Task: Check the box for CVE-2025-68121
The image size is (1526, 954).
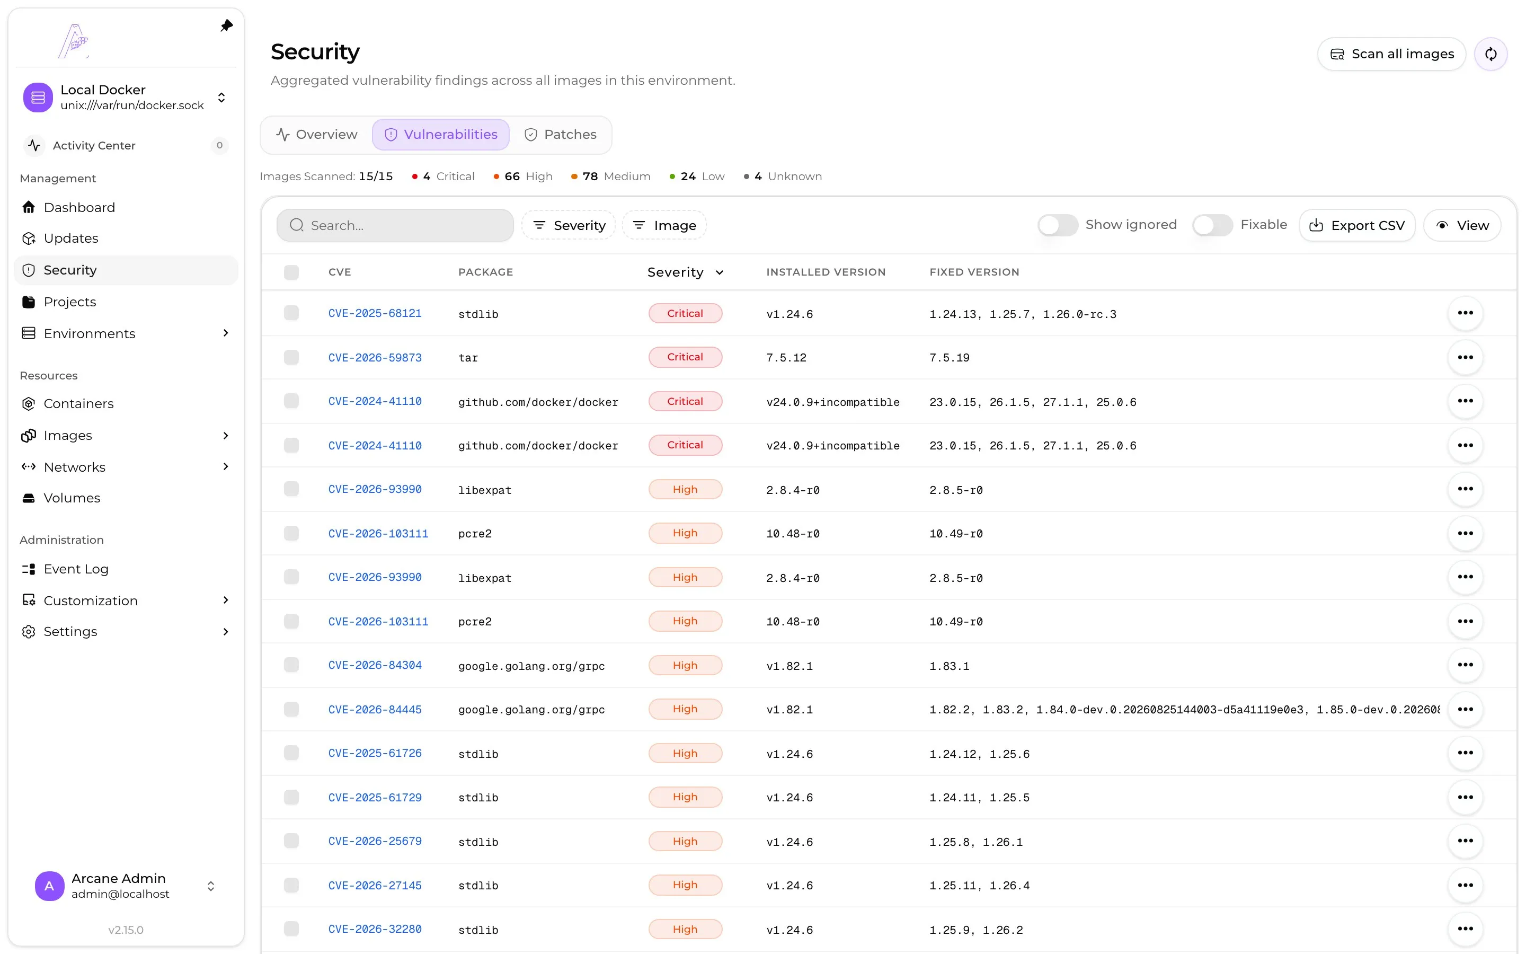Action: tap(291, 313)
